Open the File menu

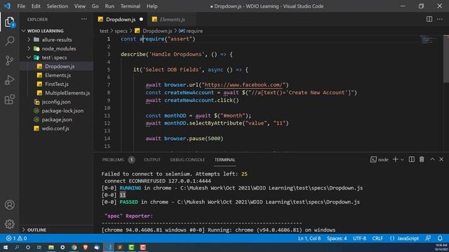(x=21, y=6)
